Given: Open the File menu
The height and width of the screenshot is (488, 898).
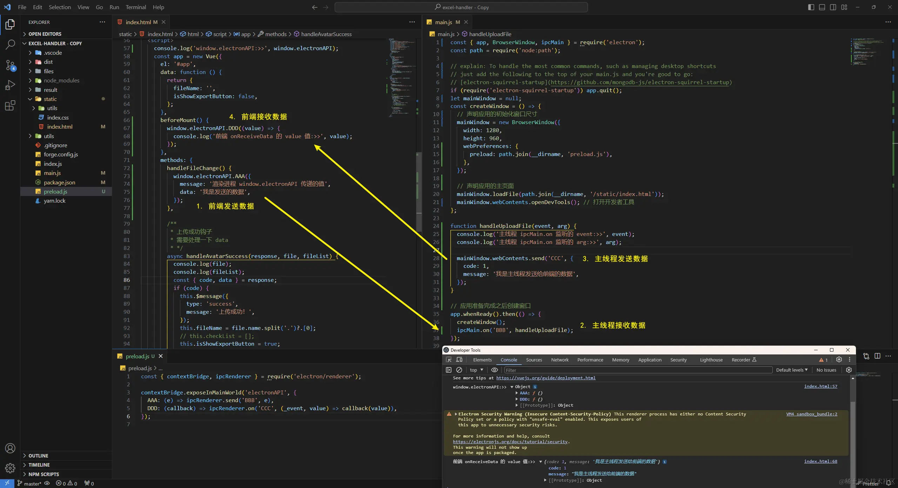Looking at the screenshot, I should coord(22,7).
